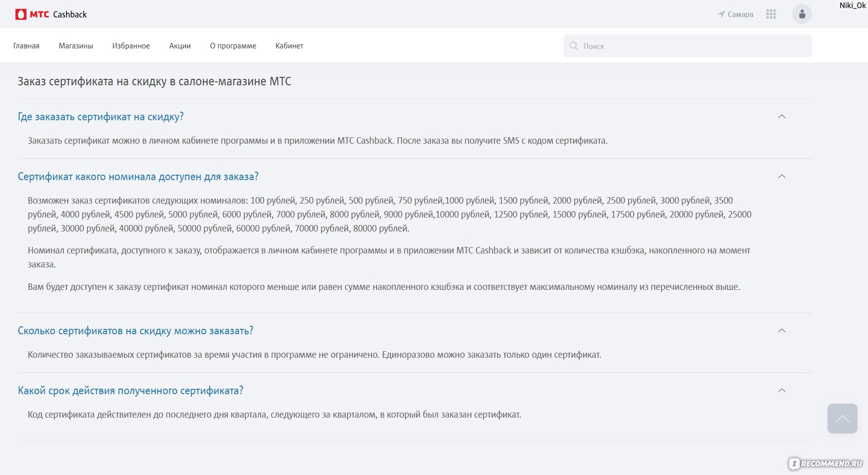Open the user profile avatar icon
Image resolution: width=868 pixels, height=475 pixels.
(x=802, y=14)
